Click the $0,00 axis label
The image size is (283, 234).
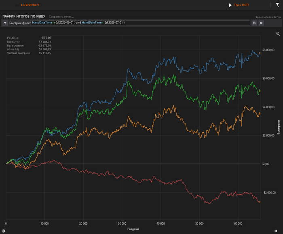(x=266, y=164)
